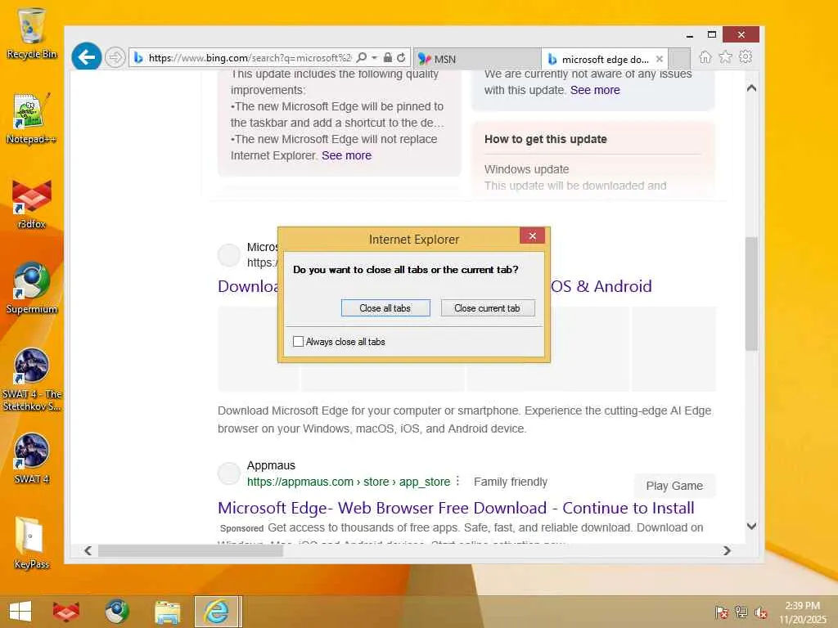Viewport: 838px width, 628px height.
Task: Select the SWAT 4 desktop shortcut
Action: [32, 459]
